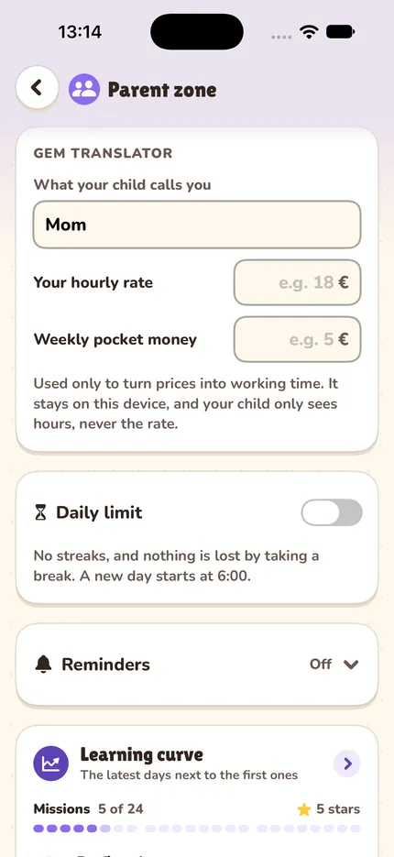Tap the purple Parent zone people icon
394x857 pixels.
[83, 89]
